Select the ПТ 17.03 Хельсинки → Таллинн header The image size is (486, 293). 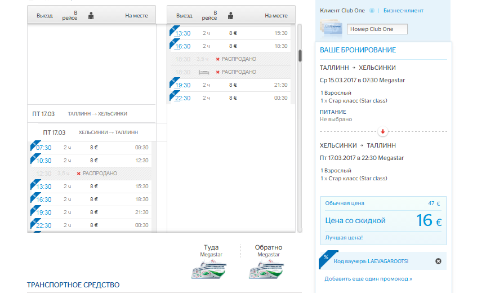[91, 132]
